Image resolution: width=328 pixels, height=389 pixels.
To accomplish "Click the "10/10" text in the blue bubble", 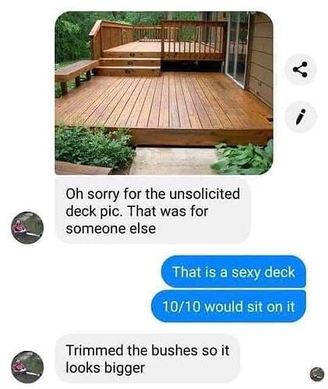I will click(x=182, y=307).
